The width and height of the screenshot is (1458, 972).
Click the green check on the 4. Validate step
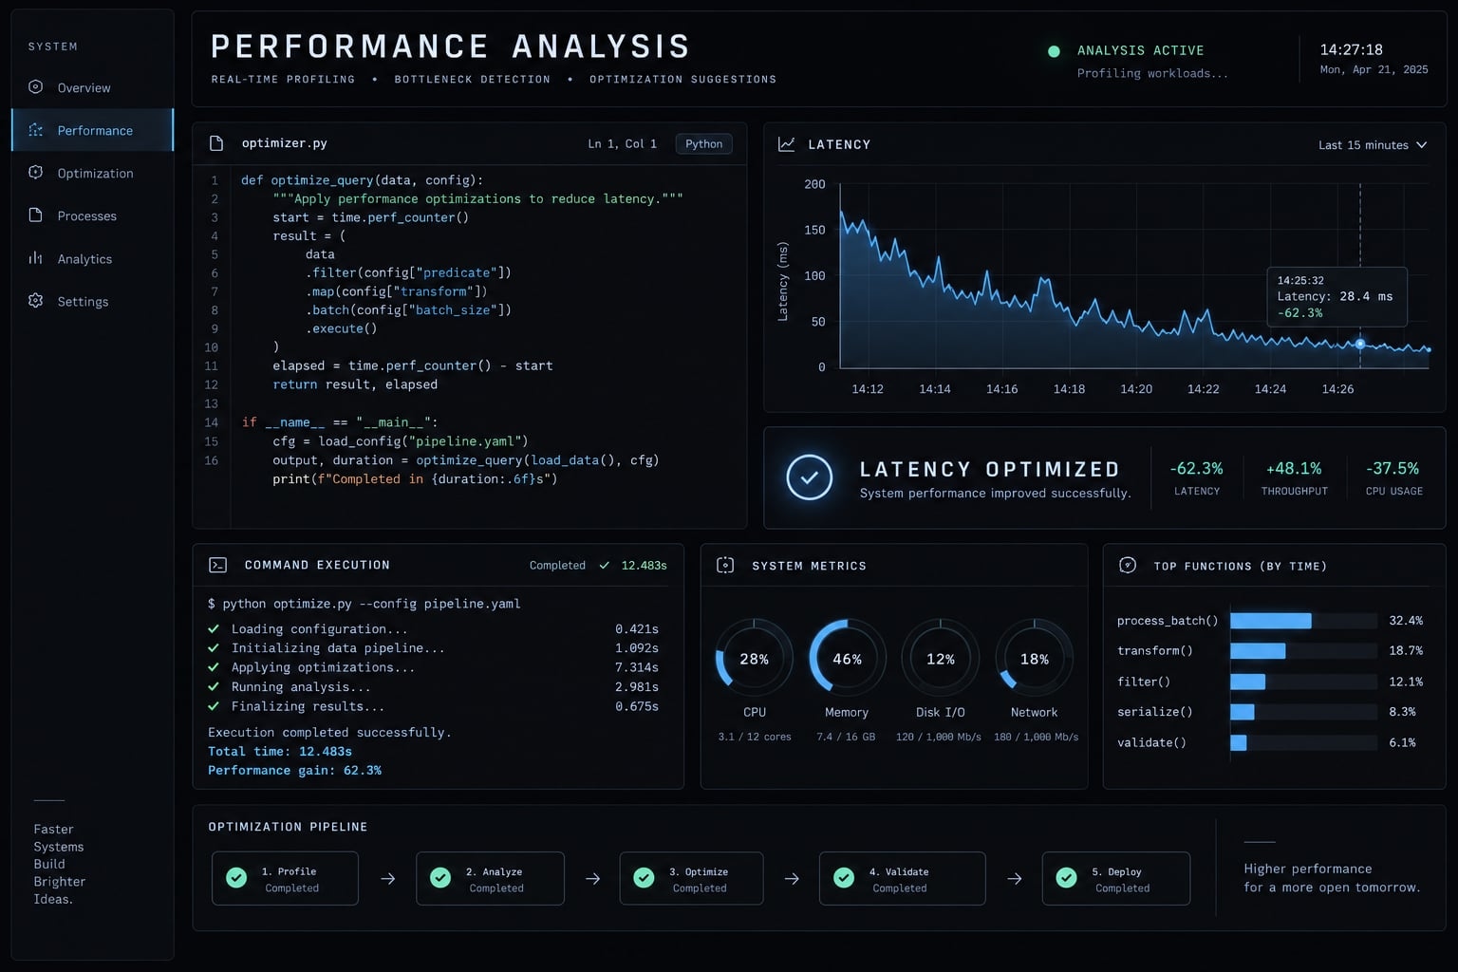coord(844,878)
